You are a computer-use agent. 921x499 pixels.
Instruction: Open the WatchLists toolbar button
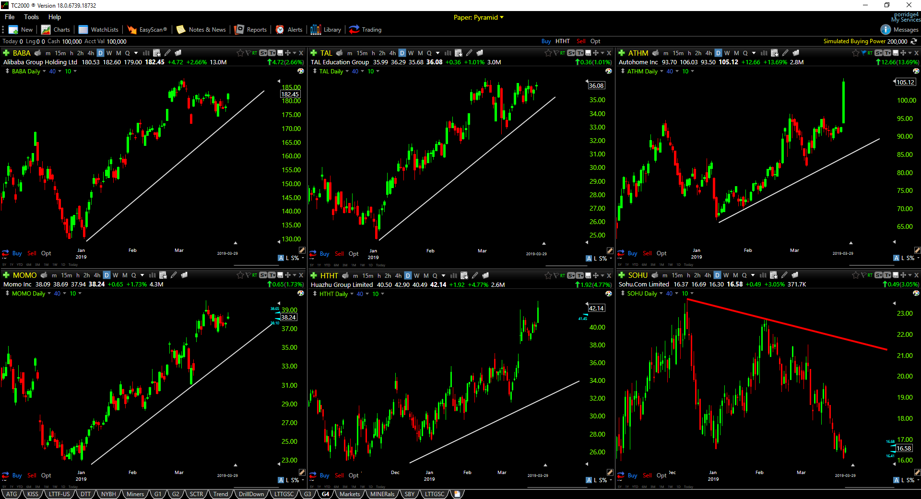coord(99,30)
